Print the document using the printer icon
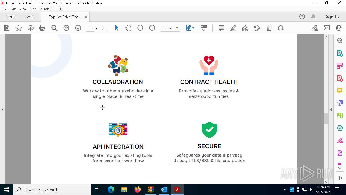This screenshot has height=195, width=346. click(x=42, y=28)
